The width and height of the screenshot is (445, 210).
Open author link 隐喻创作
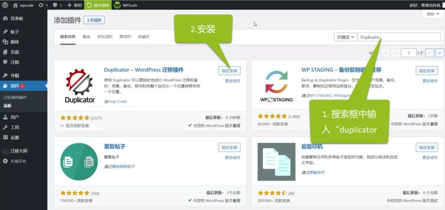click(317, 172)
